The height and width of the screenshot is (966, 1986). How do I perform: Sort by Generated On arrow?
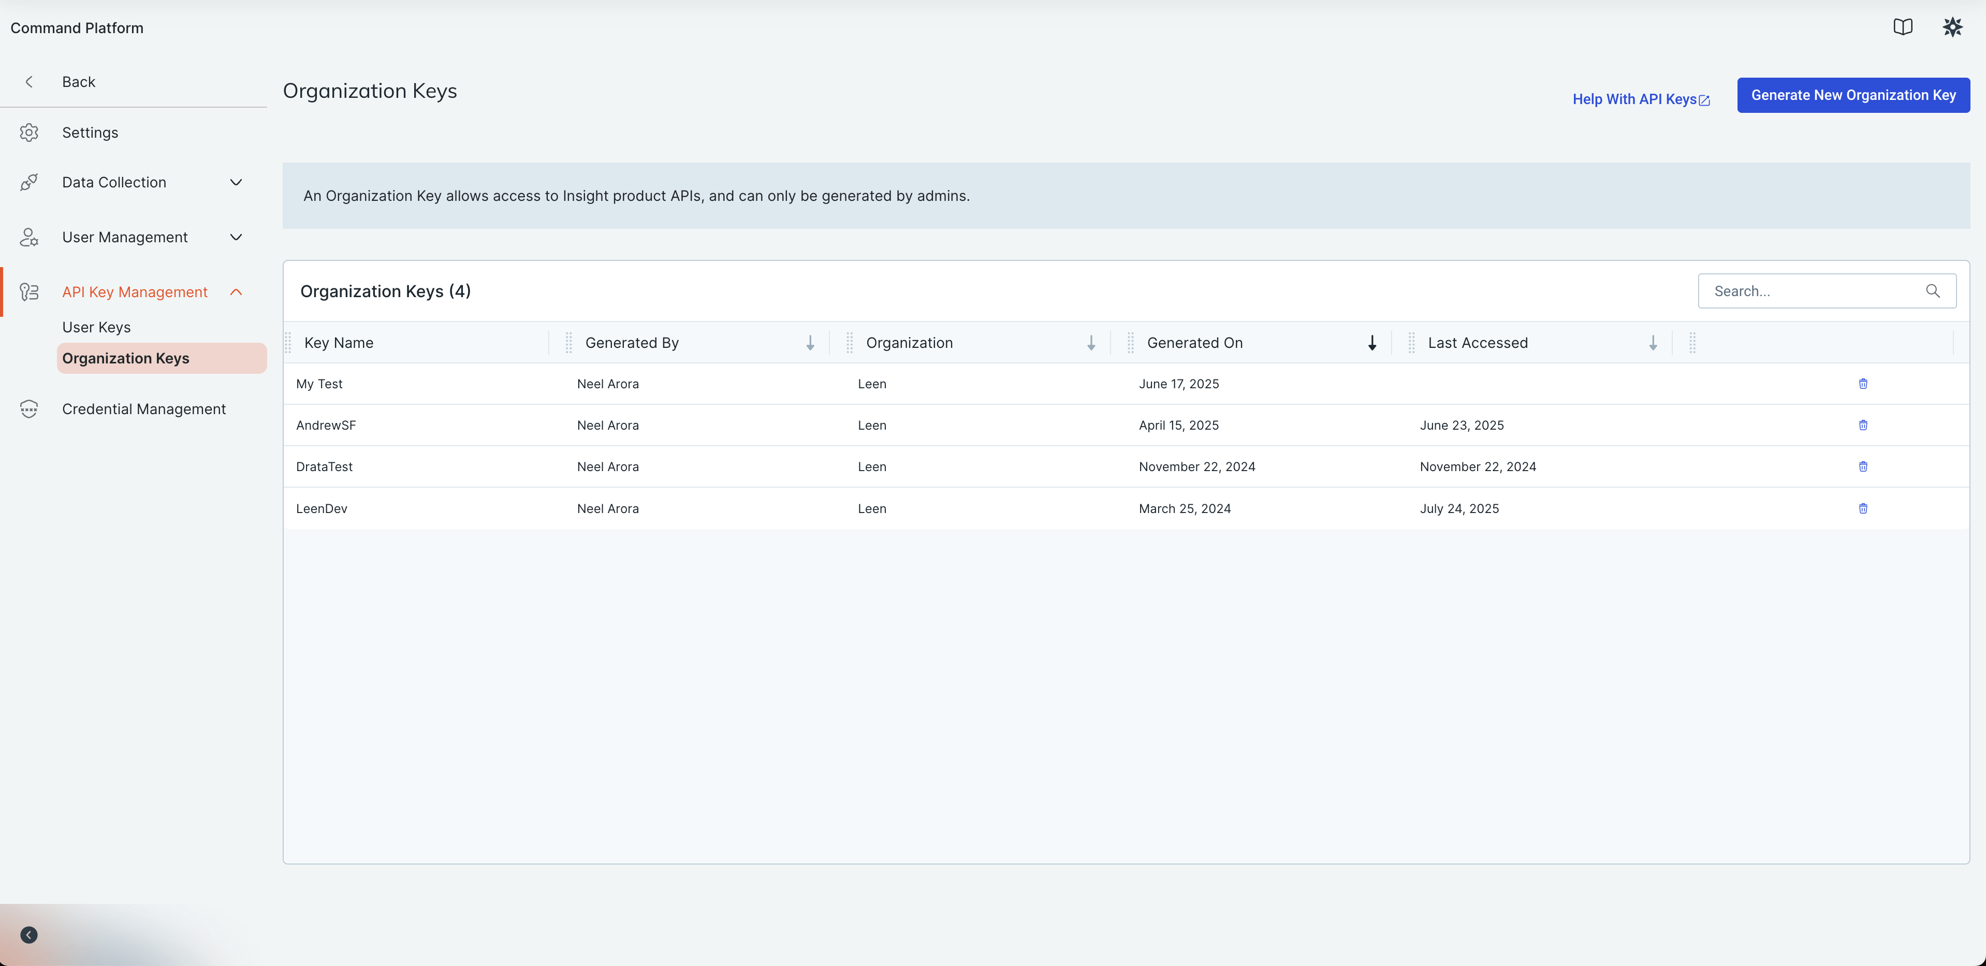pyautogui.click(x=1371, y=343)
